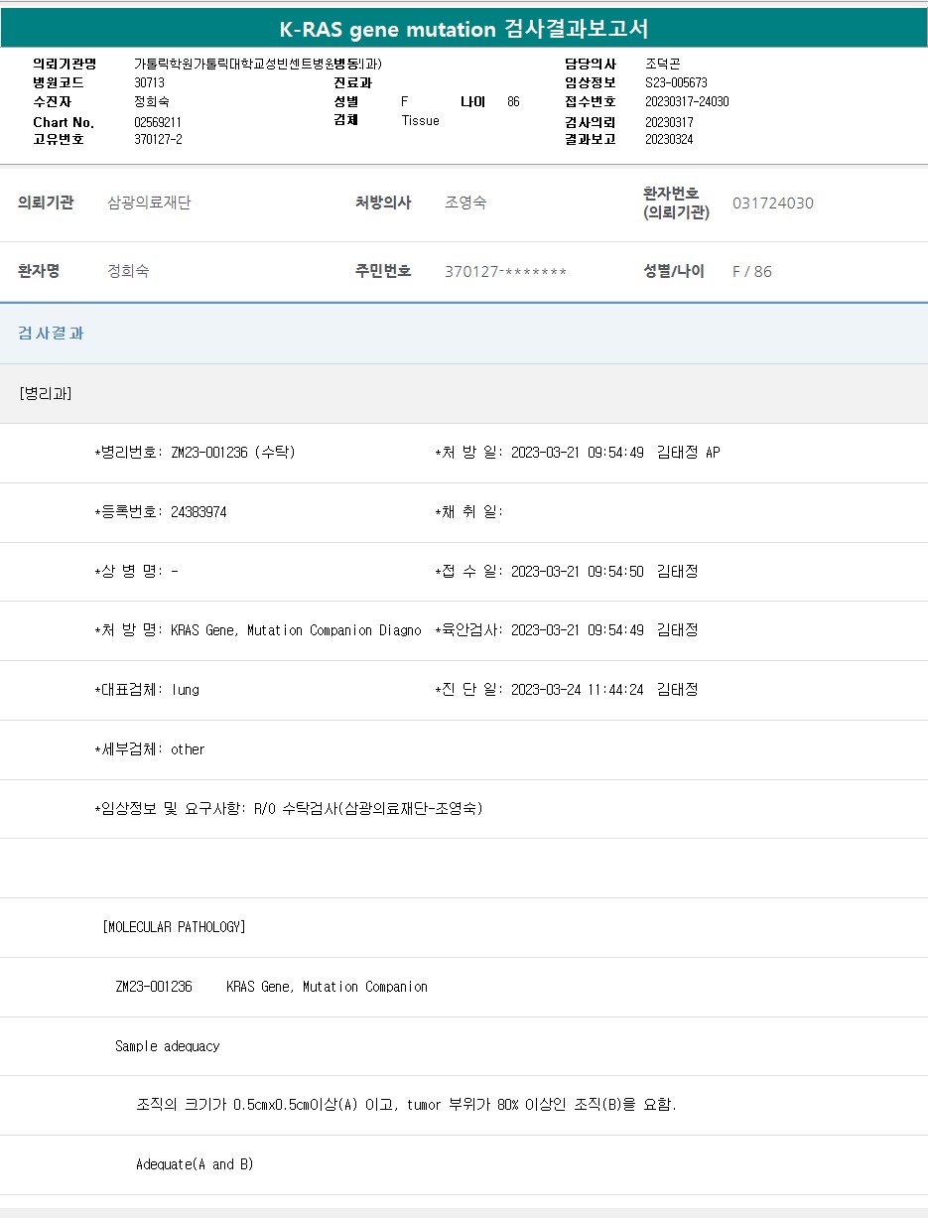Click the pathology number ZM23-001236 (수탁)
928x1218 pixels.
[x=232, y=453]
